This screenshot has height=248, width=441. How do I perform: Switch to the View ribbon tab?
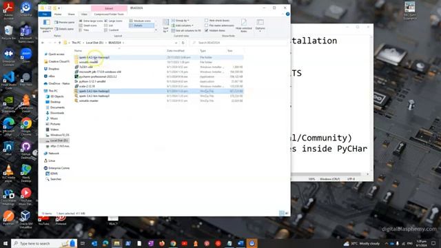[x=84, y=14]
